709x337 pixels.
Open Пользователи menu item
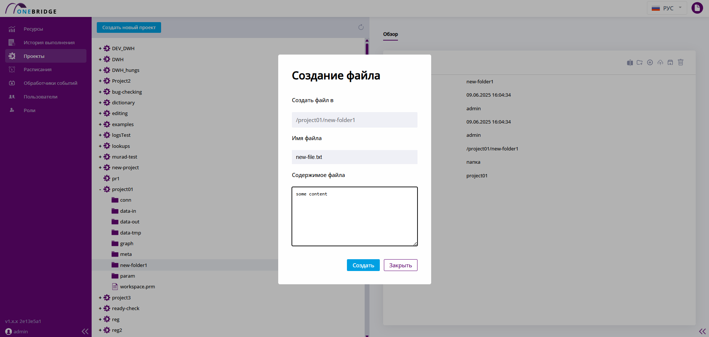(41, 97)
